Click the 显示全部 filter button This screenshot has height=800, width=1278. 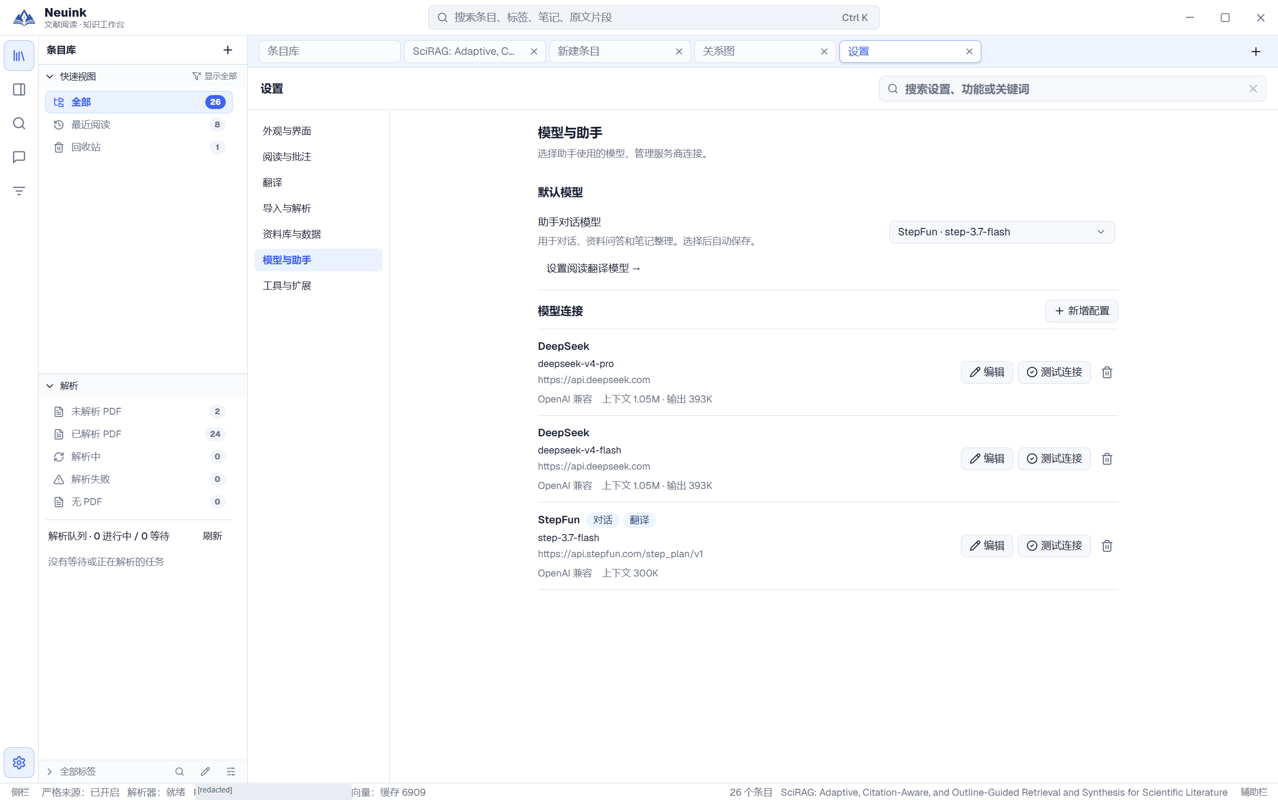point(215,76)
